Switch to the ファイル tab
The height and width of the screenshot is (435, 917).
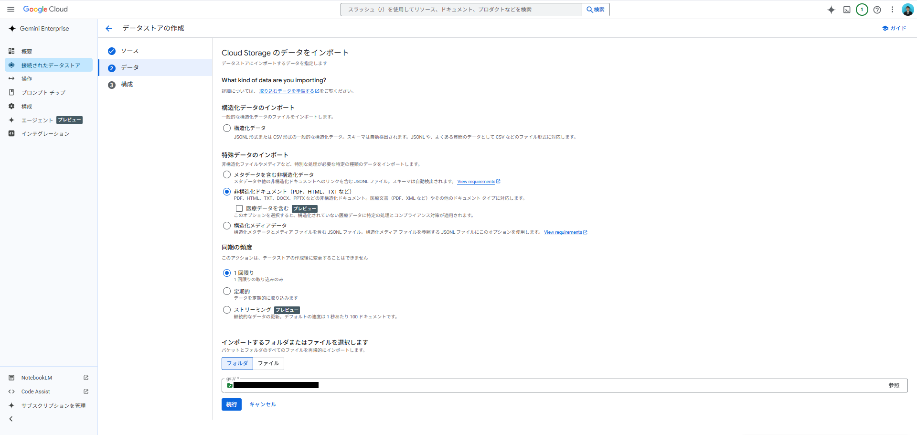[x=268, y=363]
